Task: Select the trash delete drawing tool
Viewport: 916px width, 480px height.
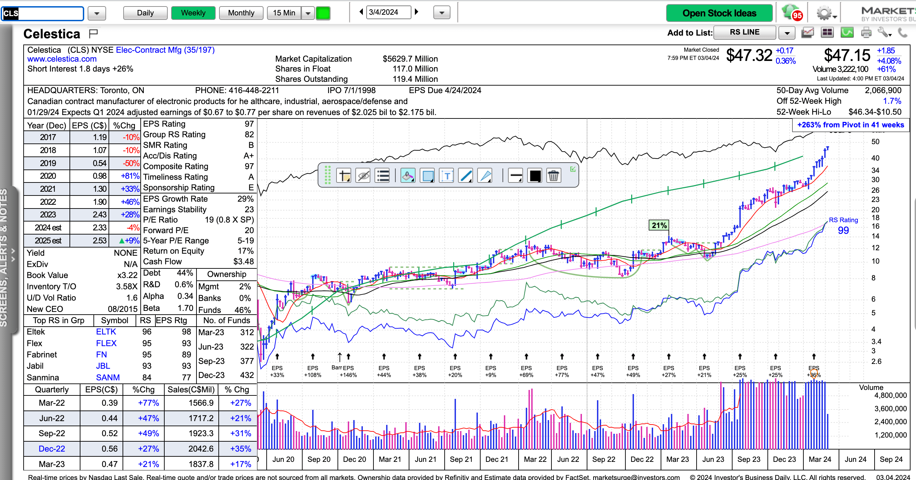Action: 553,176
